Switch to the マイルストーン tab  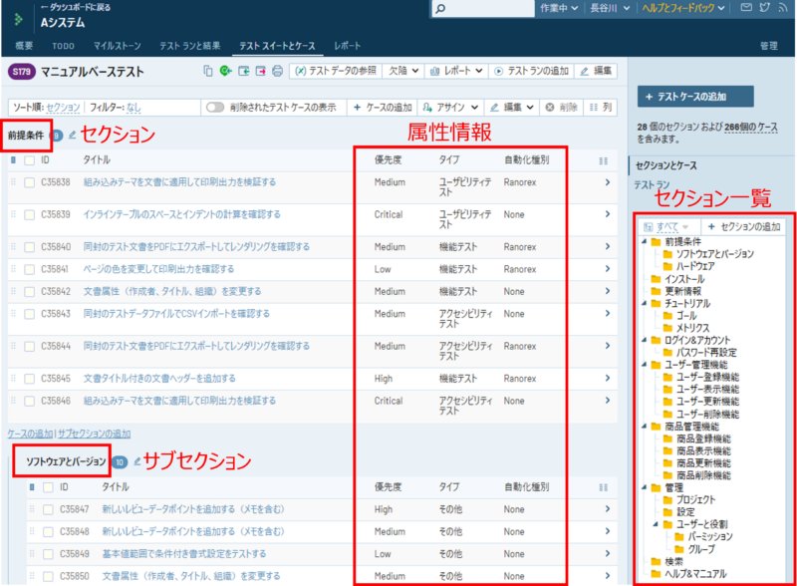(117, 46)
